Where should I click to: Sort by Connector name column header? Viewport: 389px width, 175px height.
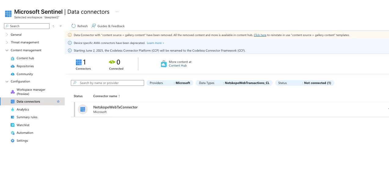pos(107,96)
